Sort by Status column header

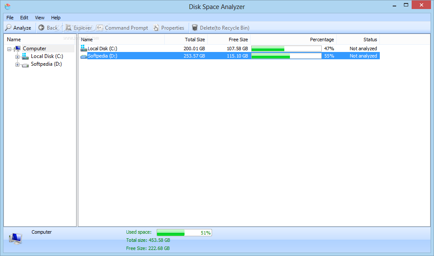coord(358,40)
